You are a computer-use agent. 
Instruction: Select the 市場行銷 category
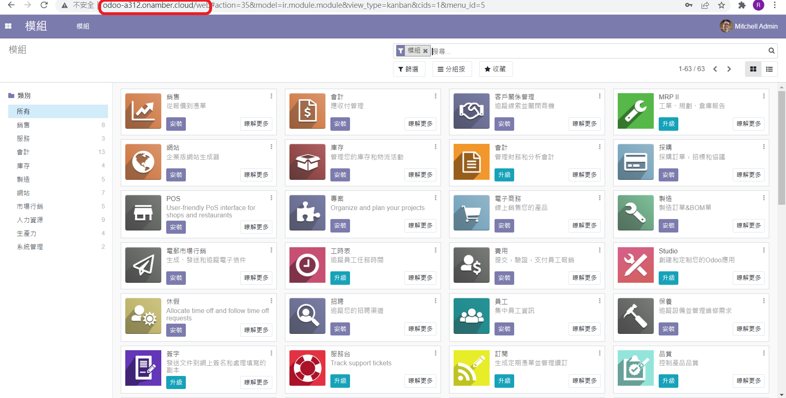click(58, 206)
